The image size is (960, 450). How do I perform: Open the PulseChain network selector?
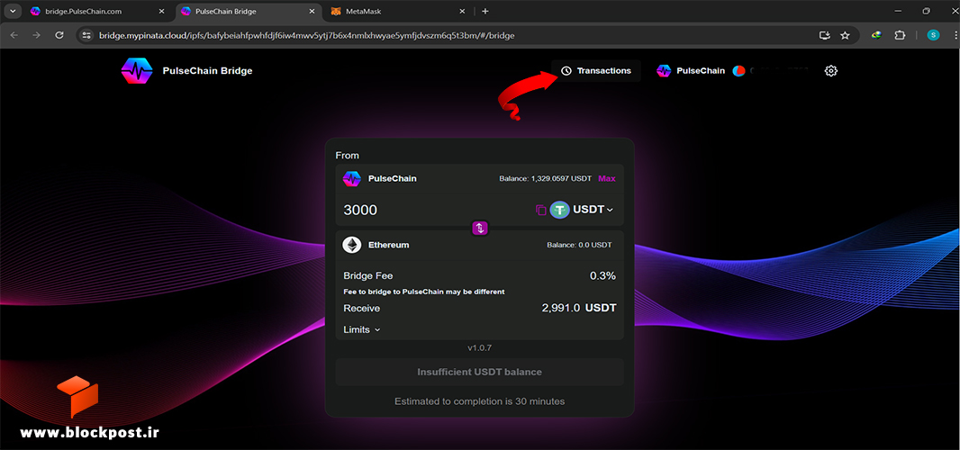(x=691, y=71)
